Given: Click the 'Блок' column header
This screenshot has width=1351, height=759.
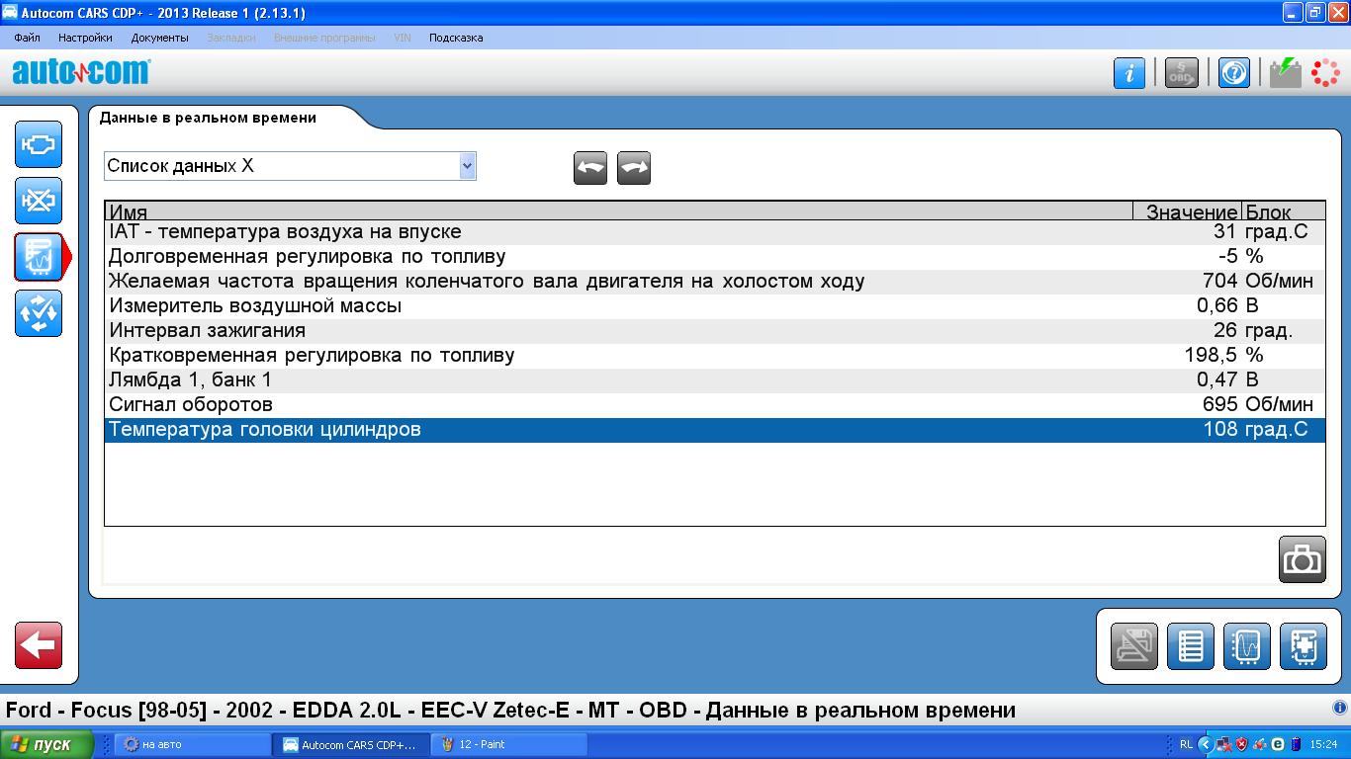Looking at the screenshot, I should 1283,211.
